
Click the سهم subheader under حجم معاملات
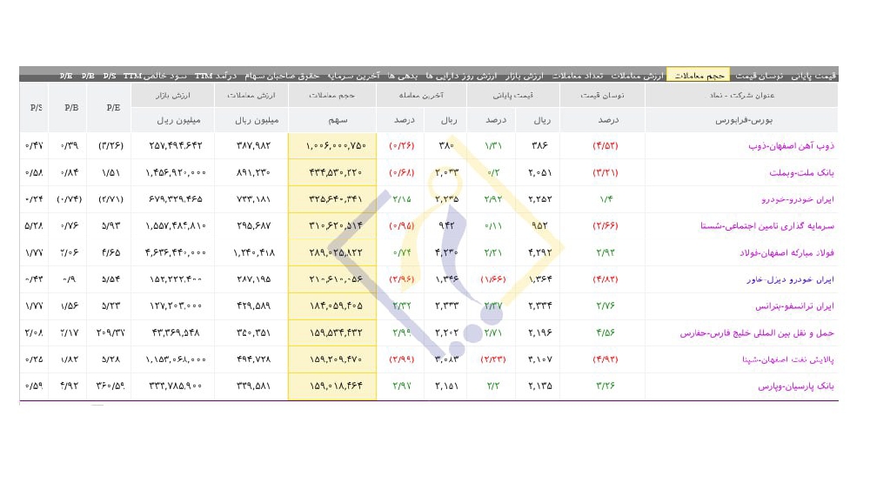pos(332,120)
